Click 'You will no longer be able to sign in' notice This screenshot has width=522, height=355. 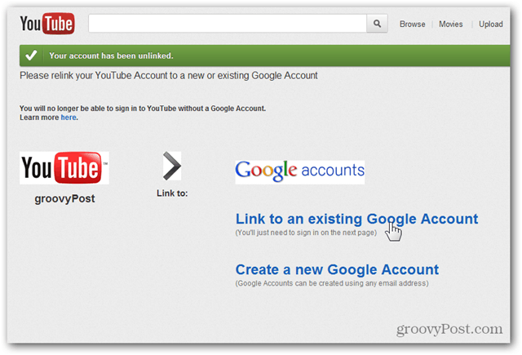143,109
